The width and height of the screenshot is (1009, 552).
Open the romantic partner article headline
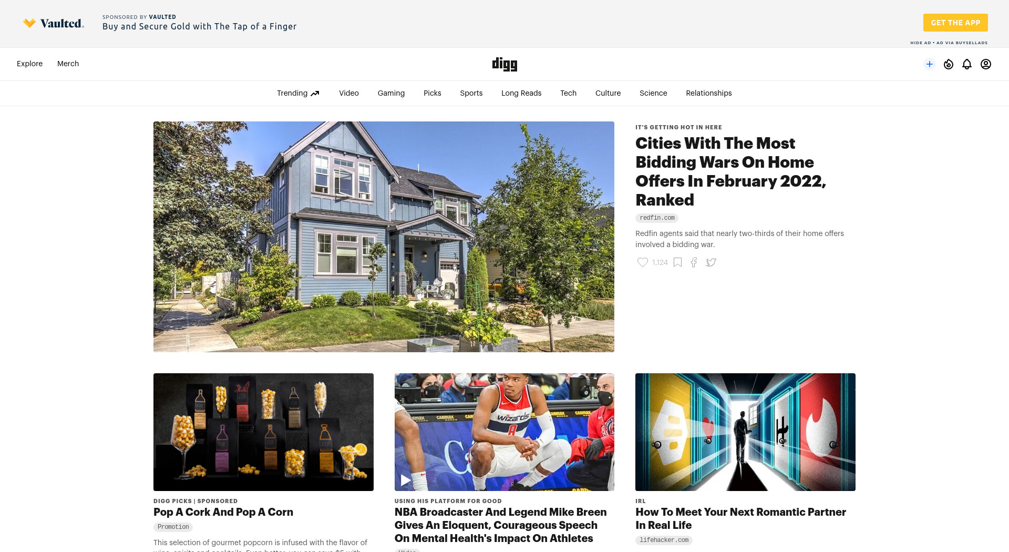tap(740, 518)
